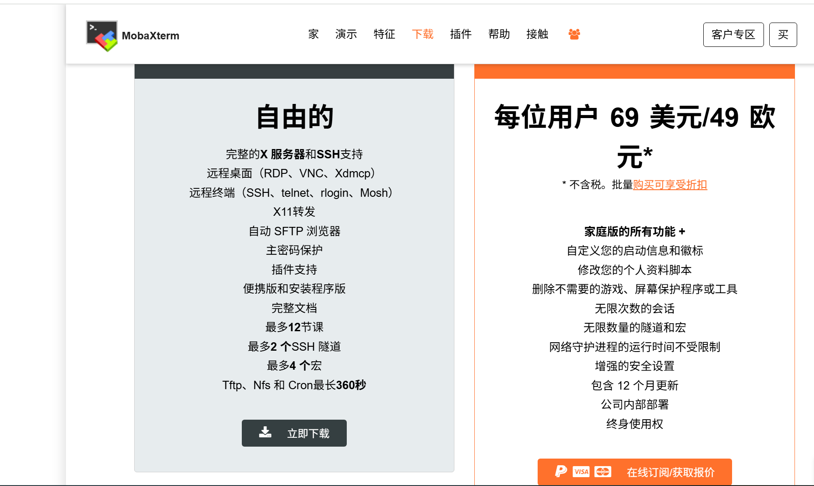The height and width of the screenshot is (486, 814).
Task: Click the 自由的 edition heading
Action: (295, 117)
